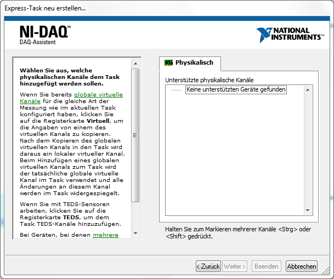Click channel list scroll-up arrow
Screen dimensions: 334x279
point(308,90)
